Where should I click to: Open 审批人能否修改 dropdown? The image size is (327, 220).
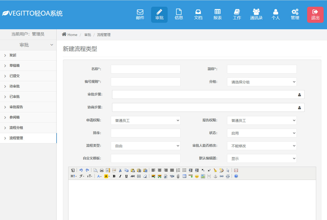pos(262,146)
